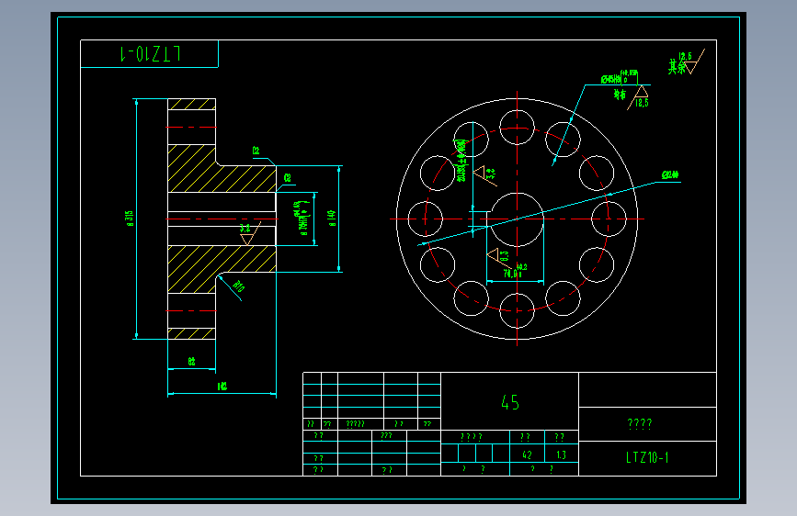Click the R10 fillet radius label
The width and height of the screenshot is (797, 516).
tap(238, 286)
